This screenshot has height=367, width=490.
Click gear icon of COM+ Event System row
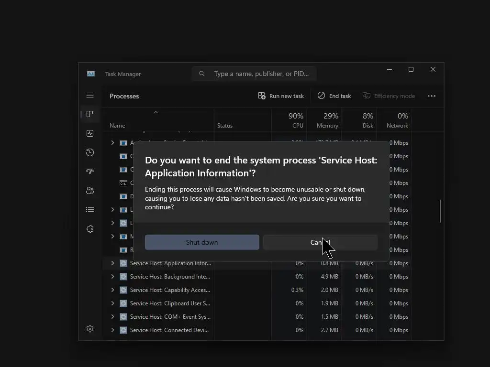[123, 317]
